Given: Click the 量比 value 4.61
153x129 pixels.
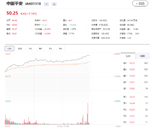Looking at the screenshot, I should pos(70,20).
